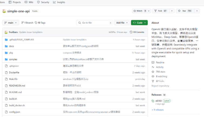This screenshot has height=117, width=204.
Task: Click the tag icon beside 10 Tags
Action: [36, 23]
